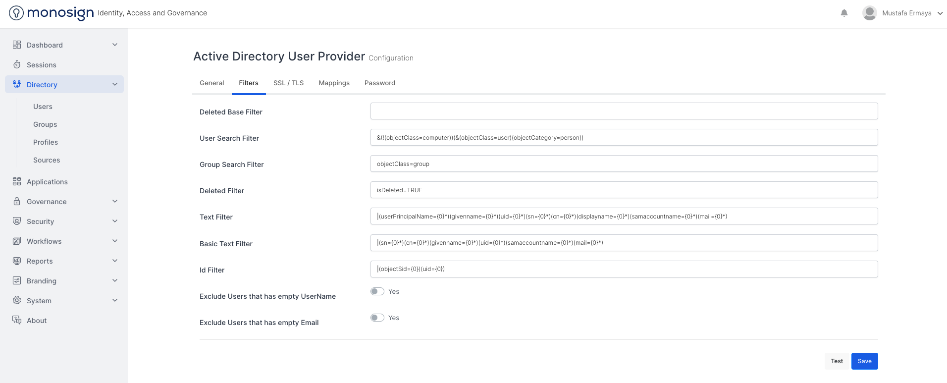Enable Exclude Users with empty Email

(x=377, y=318)
